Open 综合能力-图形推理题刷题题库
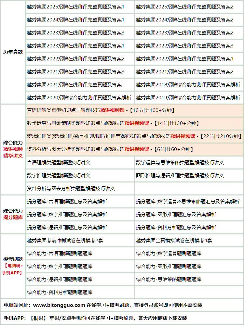The height and width of the screenshot is (325, 244). click(x=169, y=266)
